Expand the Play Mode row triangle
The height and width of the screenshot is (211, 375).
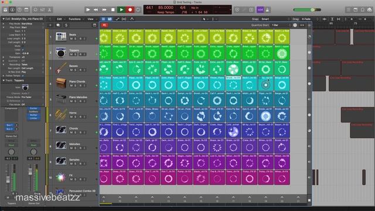coord(4,23)
